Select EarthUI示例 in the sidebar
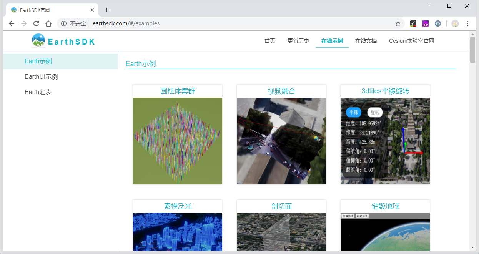479x254 pixels. 61,77
